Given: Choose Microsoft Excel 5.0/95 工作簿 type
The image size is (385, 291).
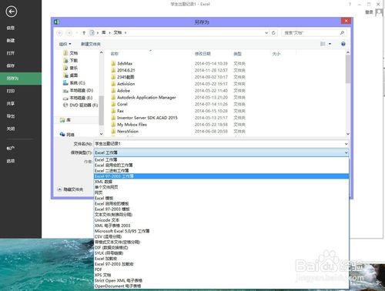Looking at the screenshot, I should tap(221, 231).
